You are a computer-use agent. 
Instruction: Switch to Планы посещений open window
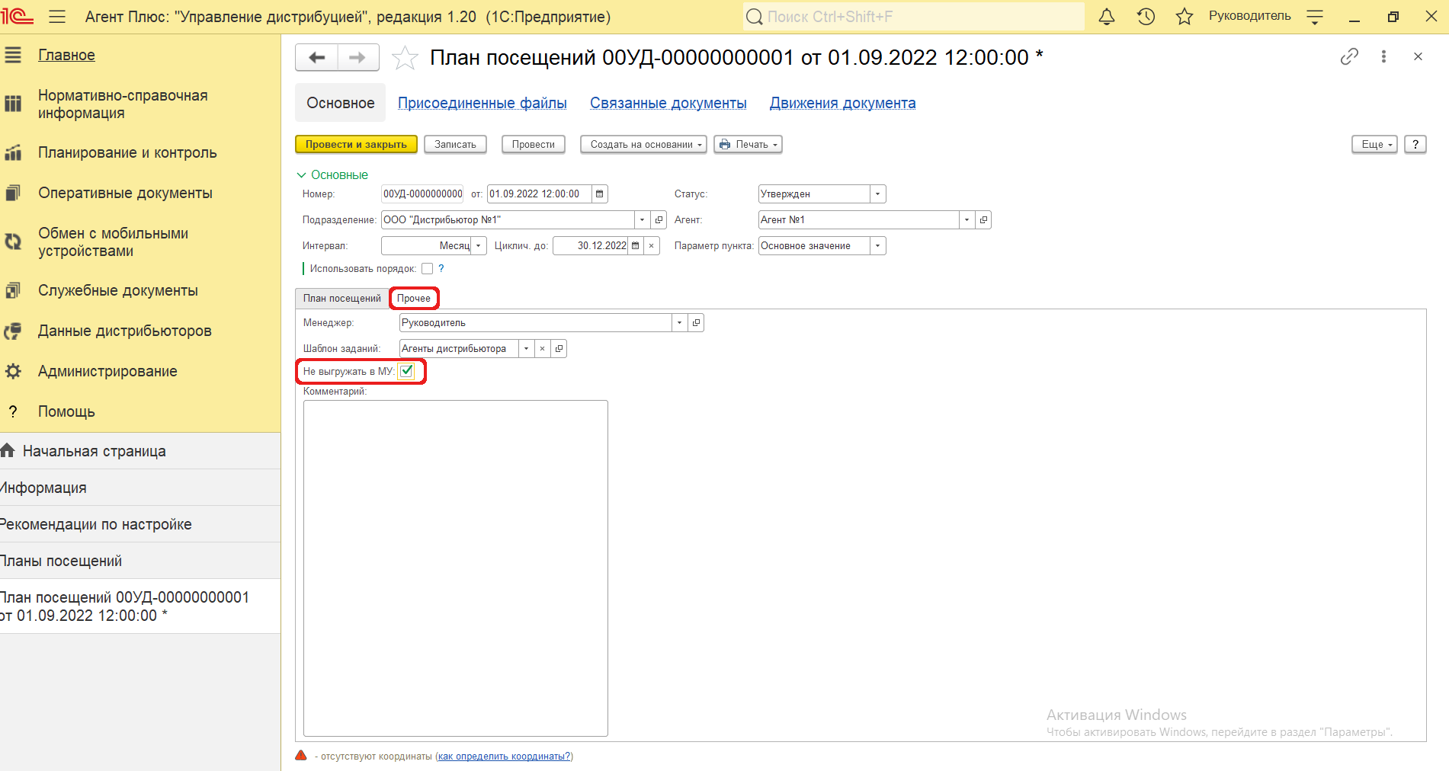coord(140,561)
